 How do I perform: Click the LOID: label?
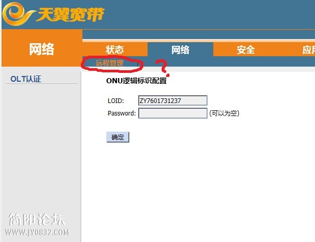point(116,100)
